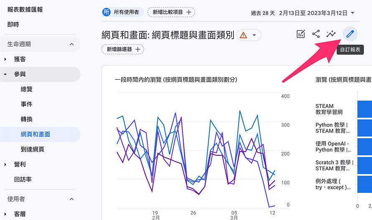The height and width of the screenshot is (220, 372).
Task: Click 新增比較項目 button
Action: pyautogui.click(x=171, y=12)
